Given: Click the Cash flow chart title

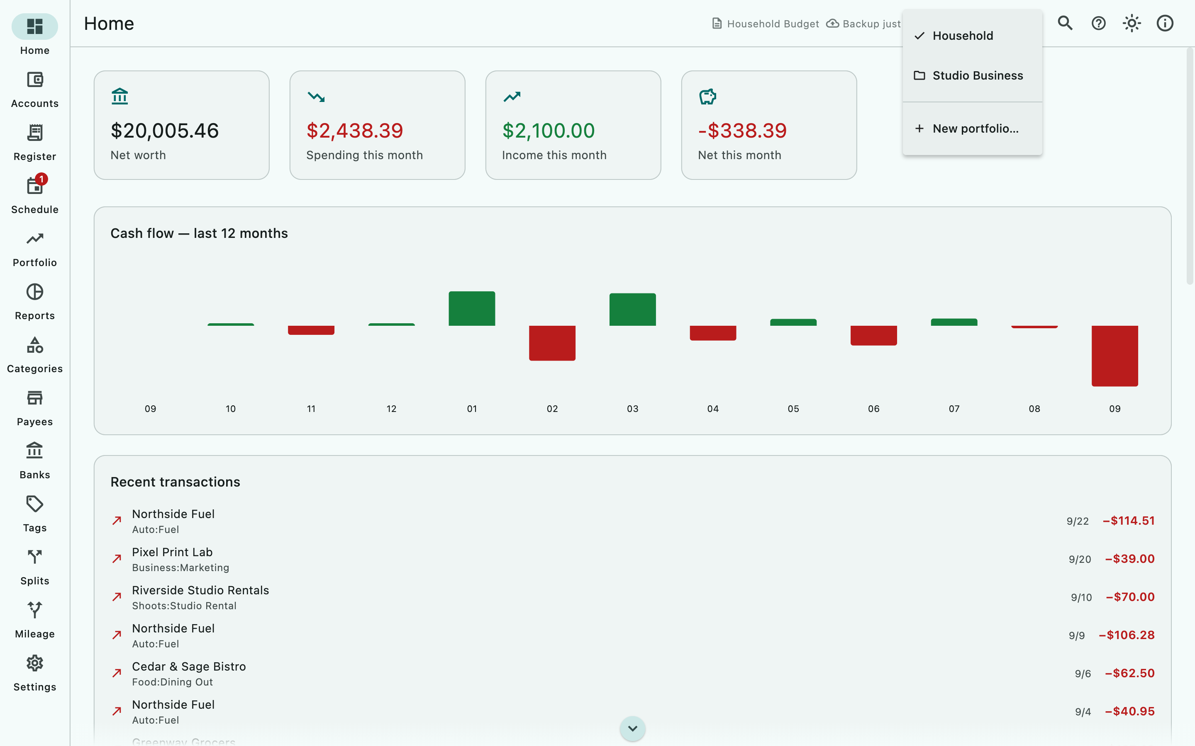Looking at the screenshot, I should click(x=199, y=233).
